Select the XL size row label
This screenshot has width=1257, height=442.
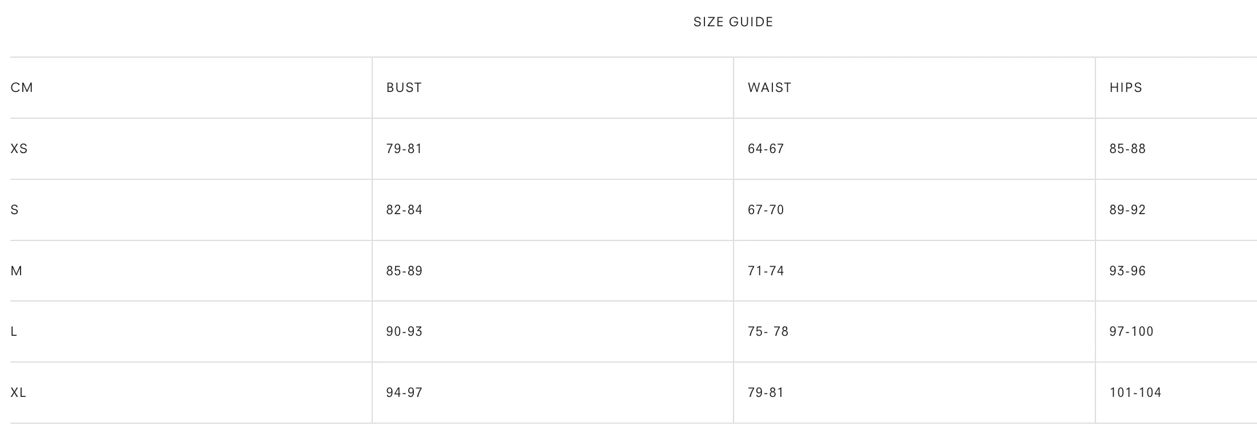18,393
